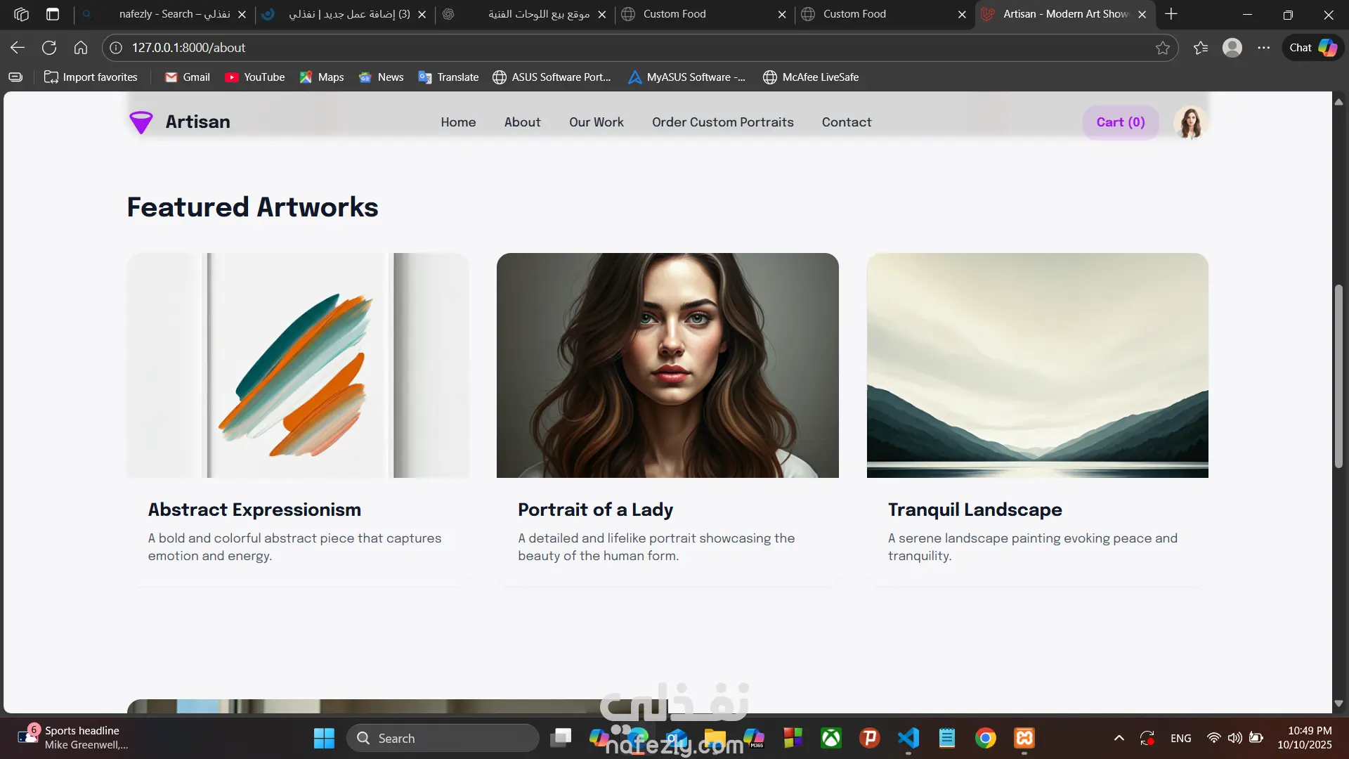Open the tab actions menu icon
Image resolution: width=1349 pixels, height=759 pixels.
[53, 14]
